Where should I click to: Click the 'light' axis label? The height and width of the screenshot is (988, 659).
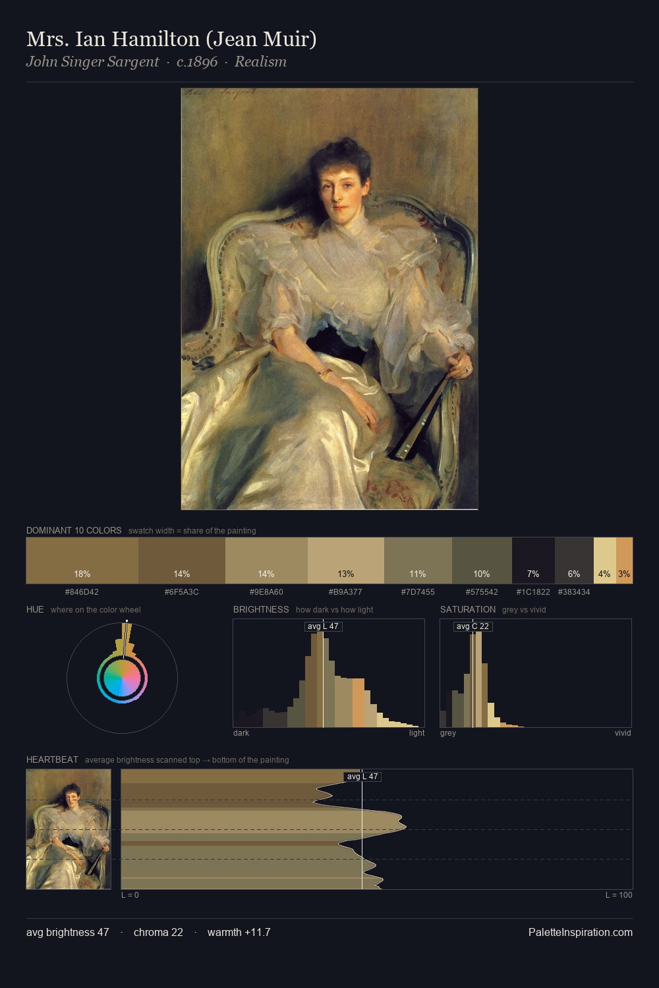[417, 733]
